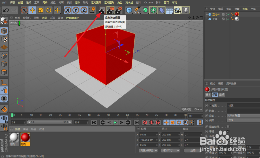
Task: Click the 应用 apply button
Action: pos(193,150)
